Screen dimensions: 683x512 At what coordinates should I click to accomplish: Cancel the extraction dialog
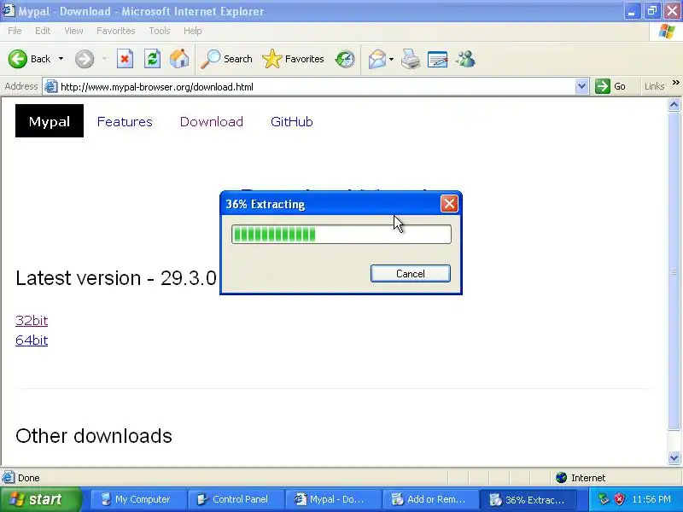click(x=411, y=273)
